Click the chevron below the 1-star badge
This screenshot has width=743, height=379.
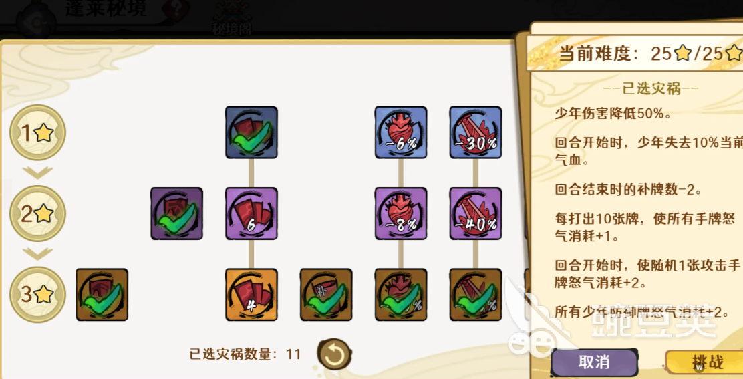pyautogui.click(x=38, y=172)
